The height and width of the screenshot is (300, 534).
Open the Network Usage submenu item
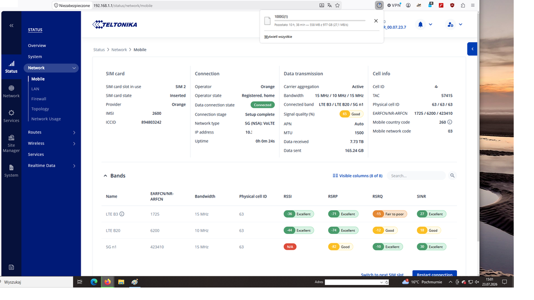click(46, 119)
